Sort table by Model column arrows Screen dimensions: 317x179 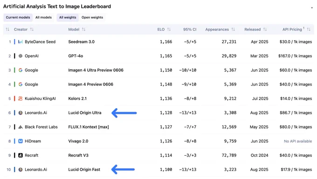pos(83,29)
